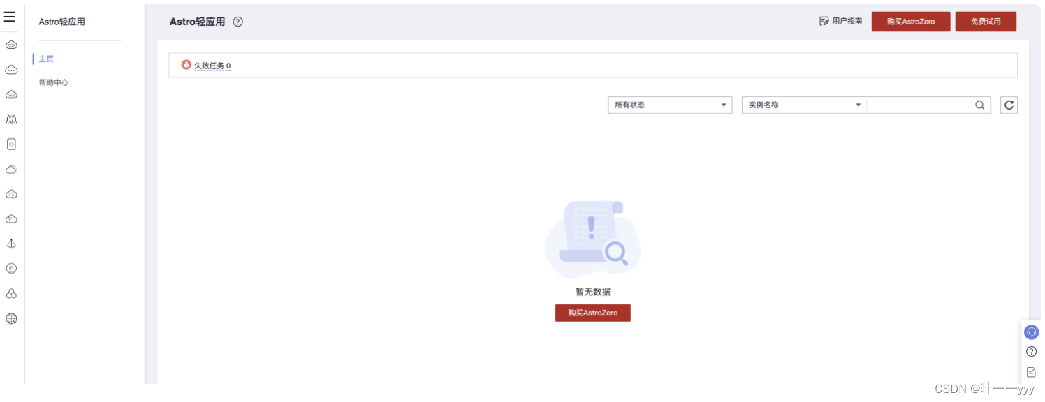Click the 失败任务 0 link
Screen dimensions: 1045x402
(x=212, y=66)
